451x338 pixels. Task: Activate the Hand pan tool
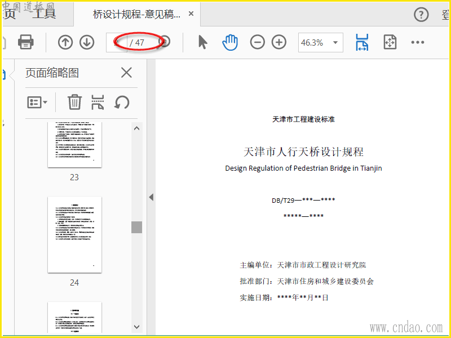click(x=230, y=43)
